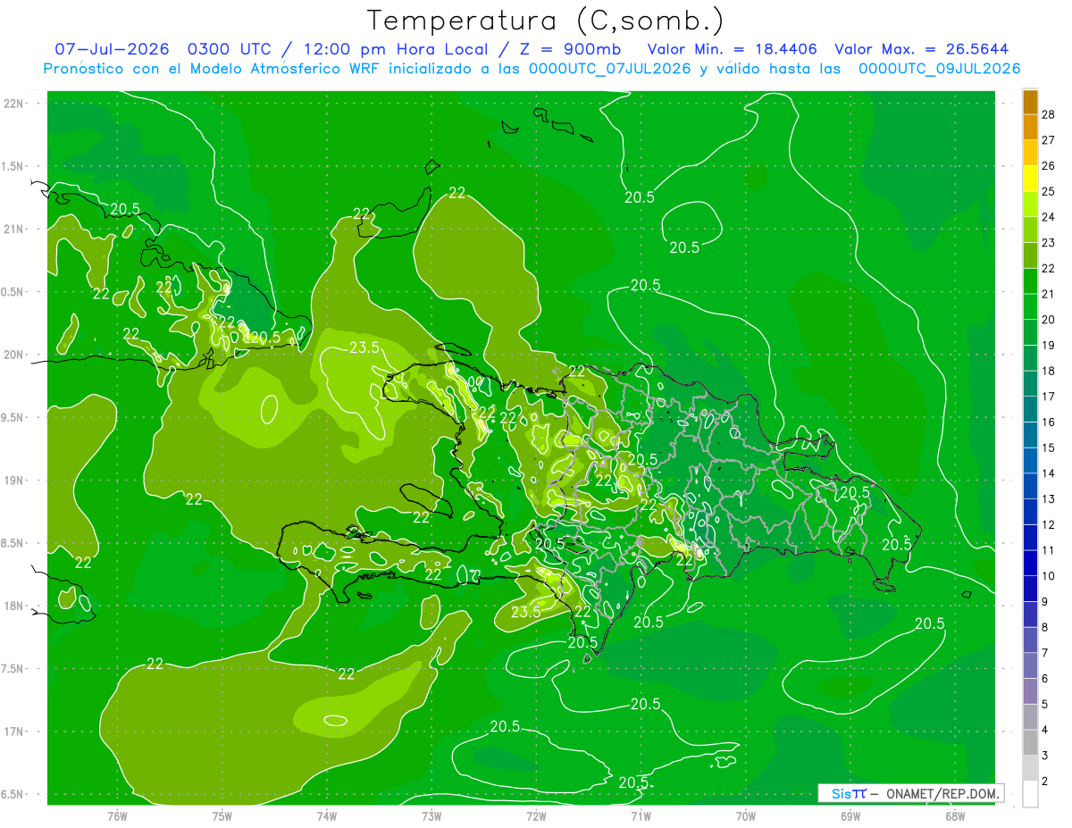Click the white band at the color scale bottom
This screenshot has height=828, width=1072.
1030,794
